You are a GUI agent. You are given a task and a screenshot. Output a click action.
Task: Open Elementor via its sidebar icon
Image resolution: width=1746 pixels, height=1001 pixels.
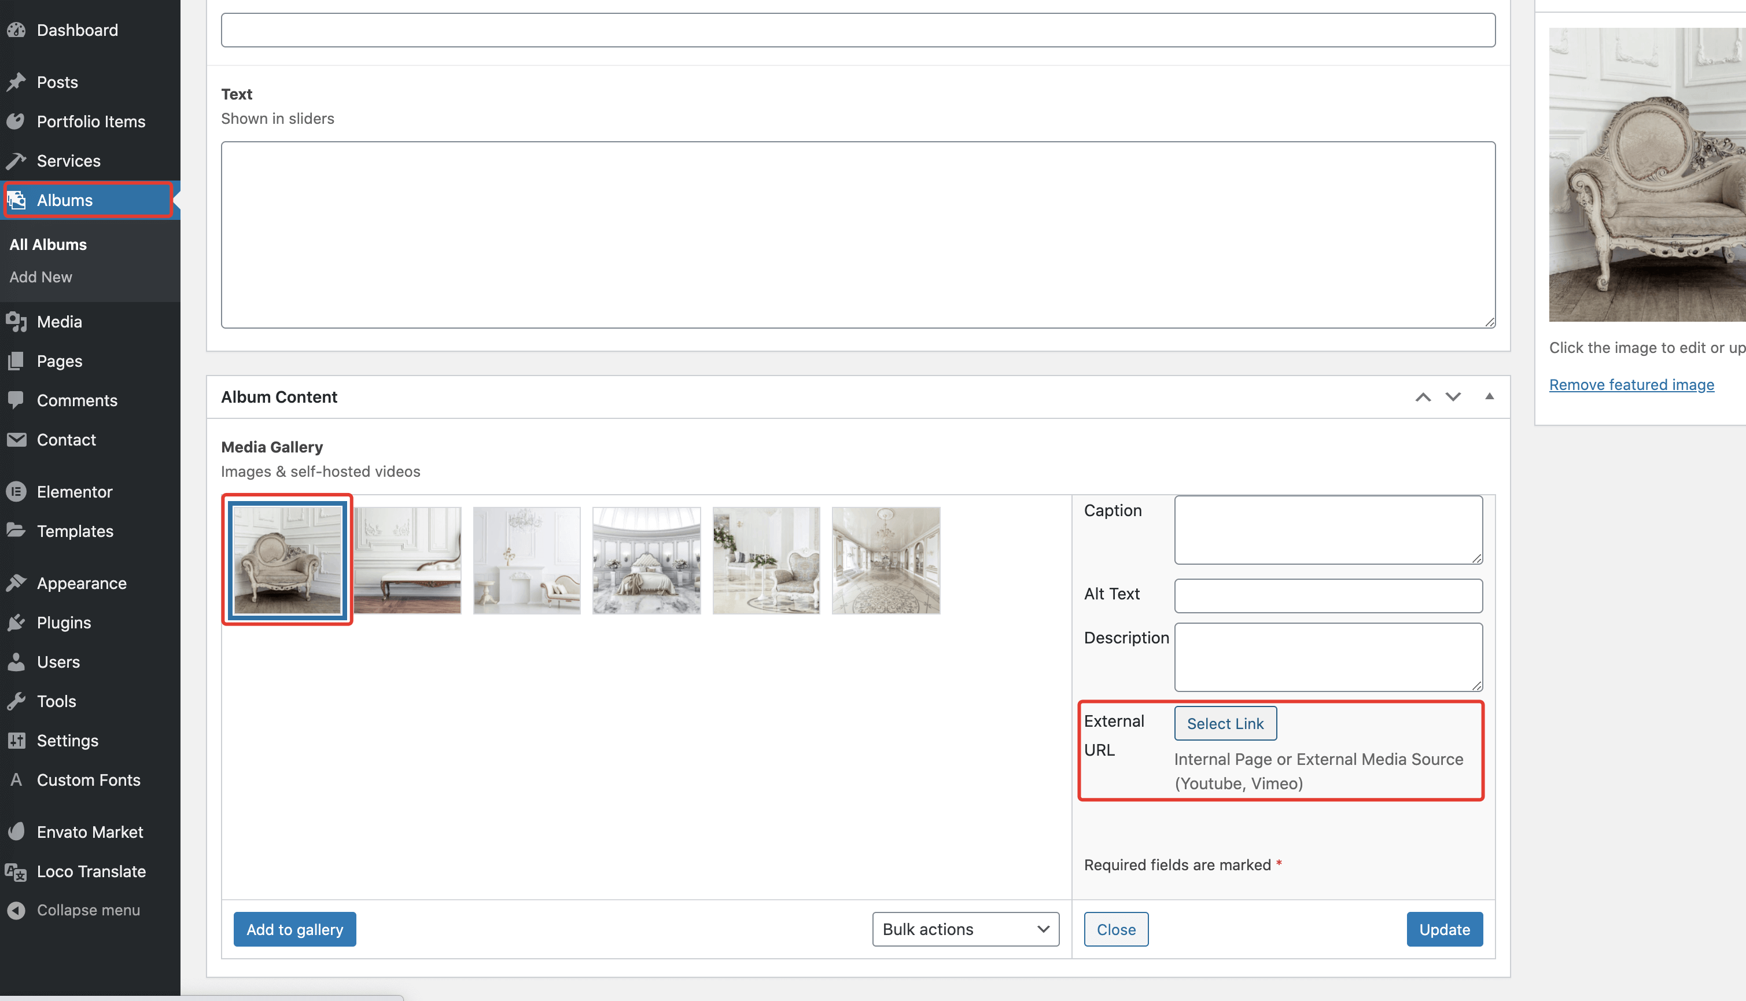pos(17,492)
